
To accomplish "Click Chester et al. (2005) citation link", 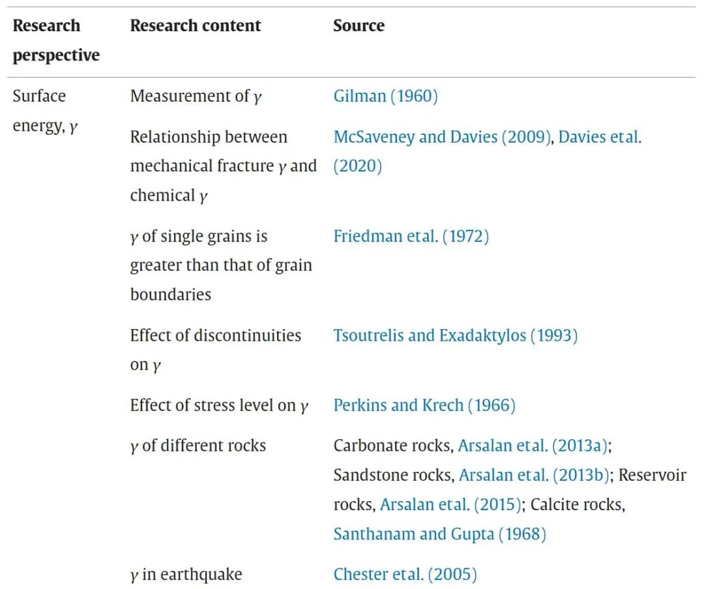I will coord(405,574).
